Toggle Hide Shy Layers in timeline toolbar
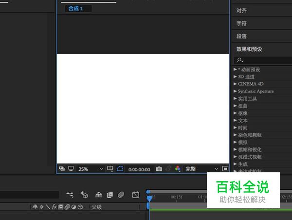292x220 pixels. [x=98, y=195]
